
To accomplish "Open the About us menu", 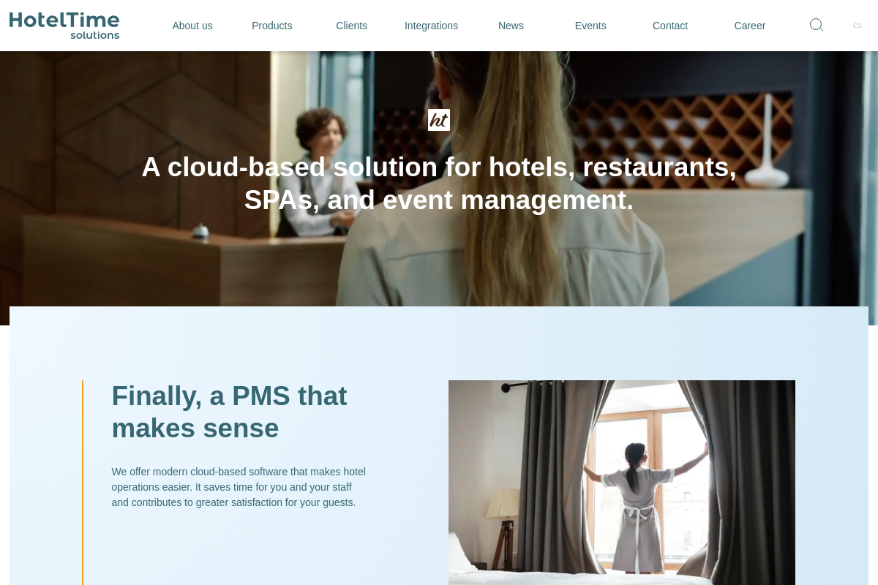I will pyautogui.click(x=192, y=26).
